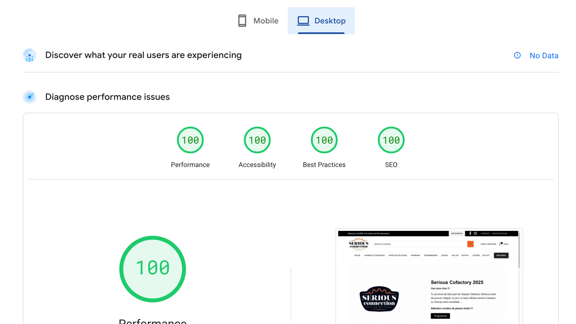Open the No Data link
The height and width of the screenshot is (324, 576).
tap(544, 55)
